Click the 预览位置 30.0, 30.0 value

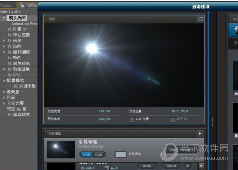[x=180, y=111]
